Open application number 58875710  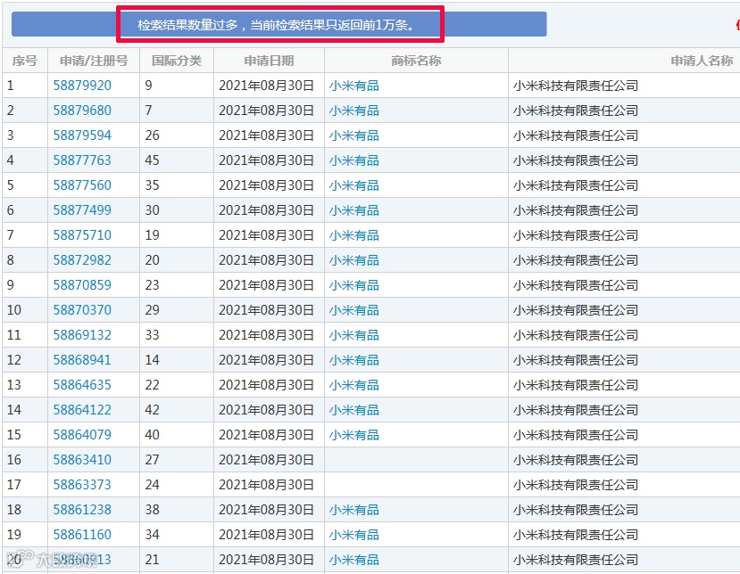pyautogui.click(x=82, y=235)
